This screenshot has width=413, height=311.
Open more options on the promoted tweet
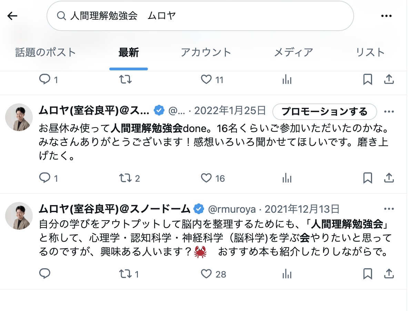pos(389,111)
